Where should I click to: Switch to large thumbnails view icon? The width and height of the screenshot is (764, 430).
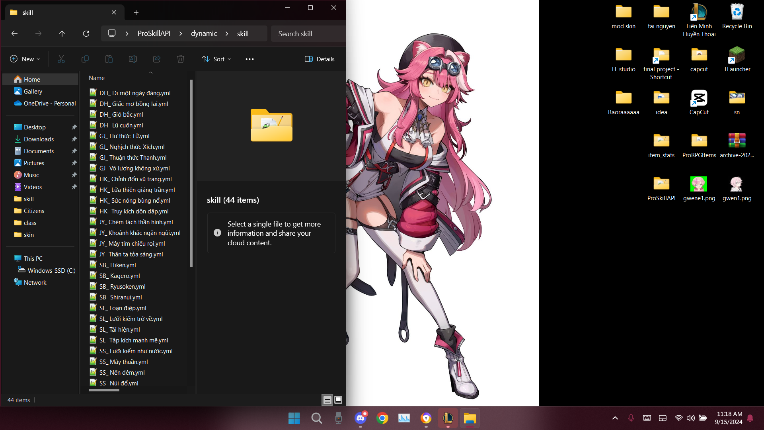click(x=338, y=400)
